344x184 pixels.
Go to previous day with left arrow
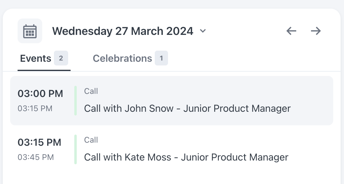coord(291,31)
